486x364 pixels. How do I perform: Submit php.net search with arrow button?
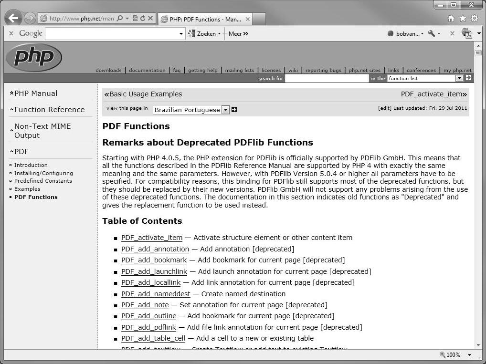tap(468, 78)
